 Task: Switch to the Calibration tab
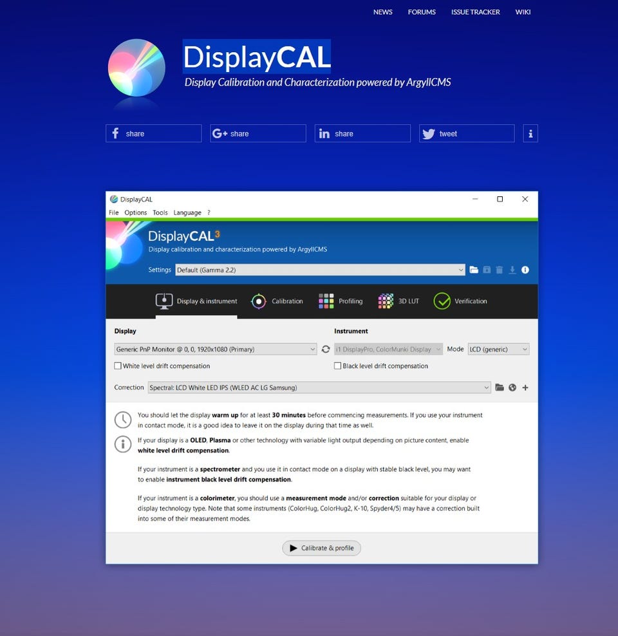[x=277, y=301]
